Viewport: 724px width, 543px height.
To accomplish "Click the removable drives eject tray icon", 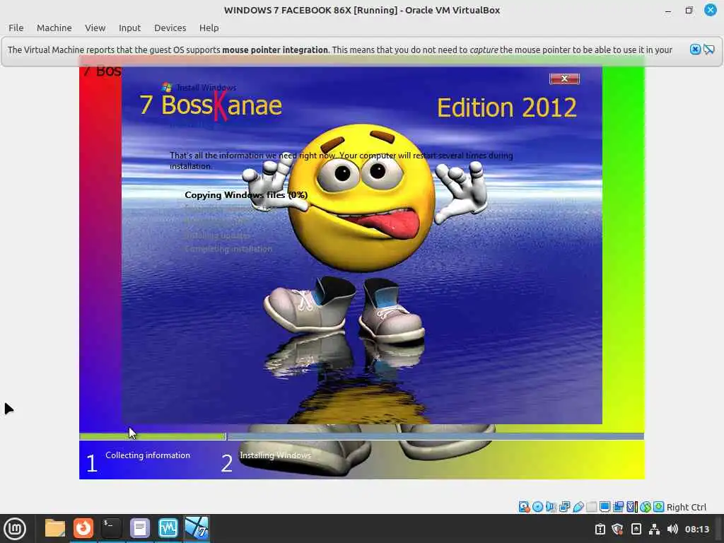I will click(636, 529).
